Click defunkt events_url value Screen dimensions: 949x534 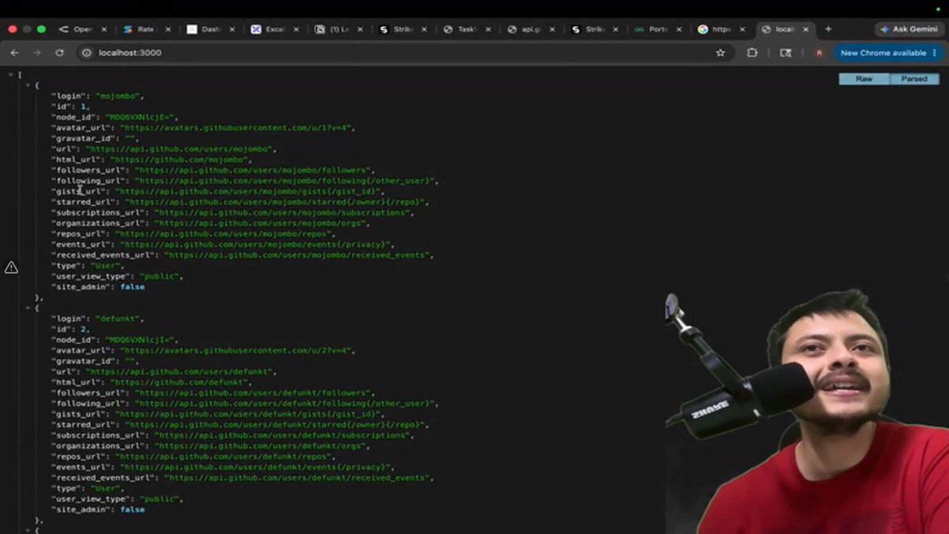pos(254,468)
